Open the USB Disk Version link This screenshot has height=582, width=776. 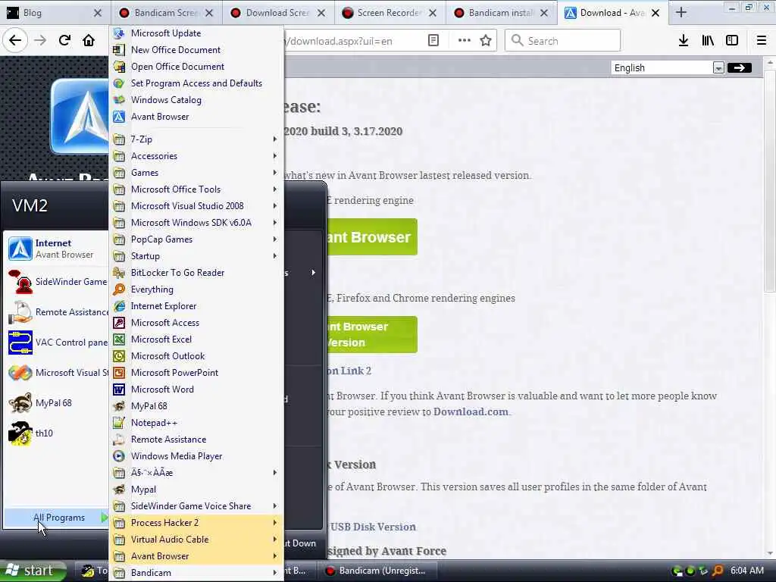[373, 527]
